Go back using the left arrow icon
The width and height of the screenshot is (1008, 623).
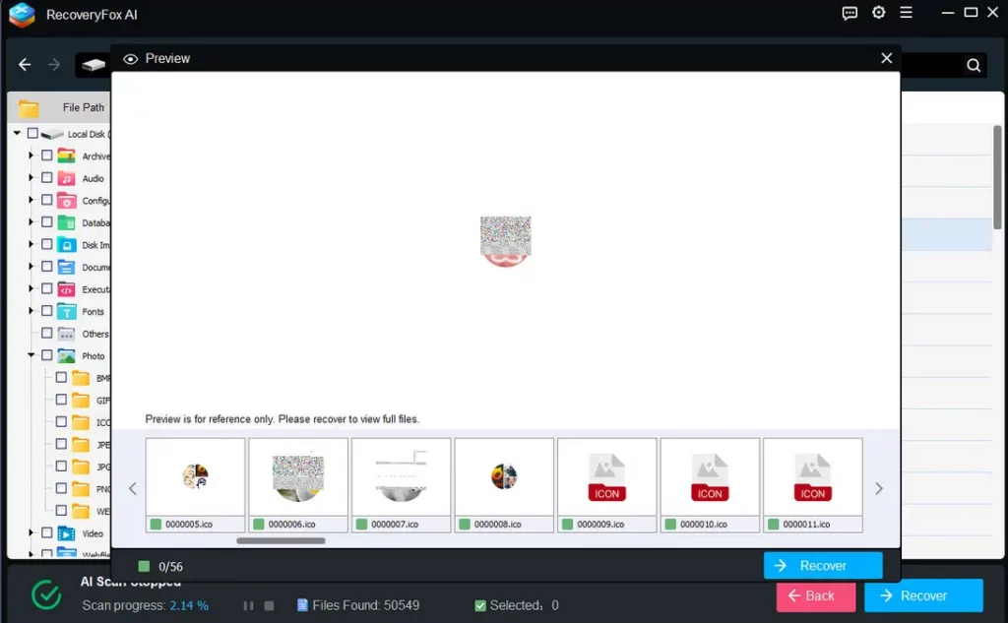[x=26, y=65]
